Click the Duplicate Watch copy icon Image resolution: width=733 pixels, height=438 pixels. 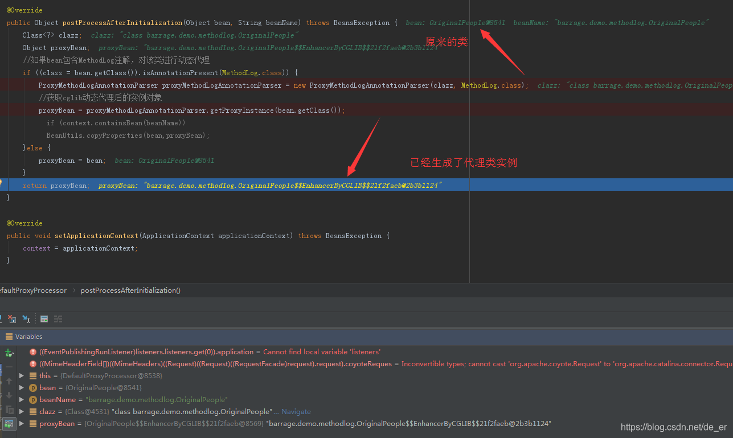[9, 410]
